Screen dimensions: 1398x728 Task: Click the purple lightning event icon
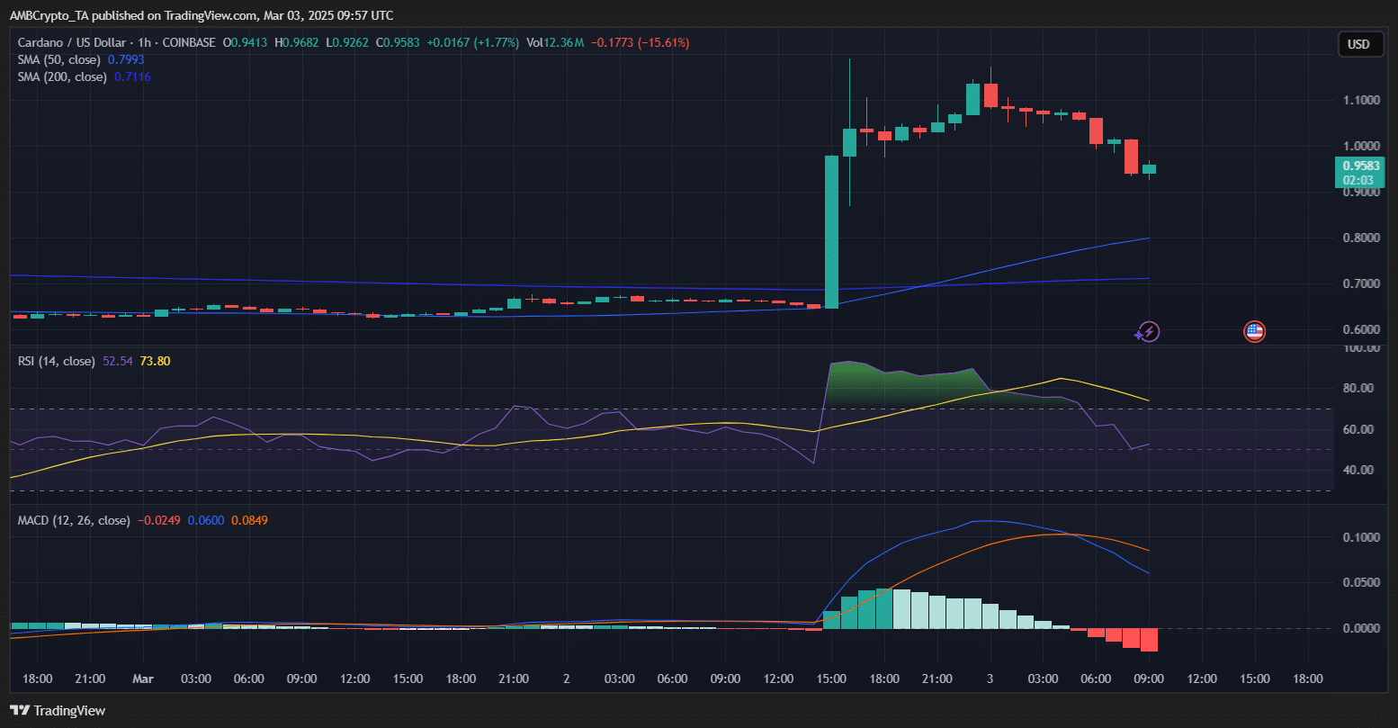1147,332
